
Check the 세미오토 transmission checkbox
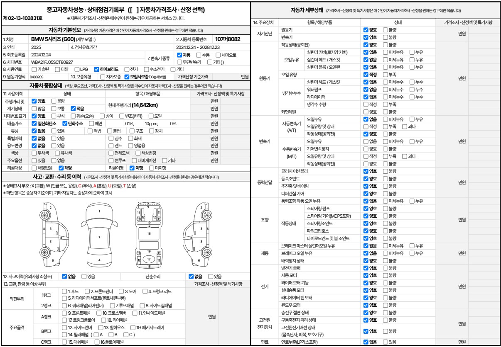pos(218,55)
